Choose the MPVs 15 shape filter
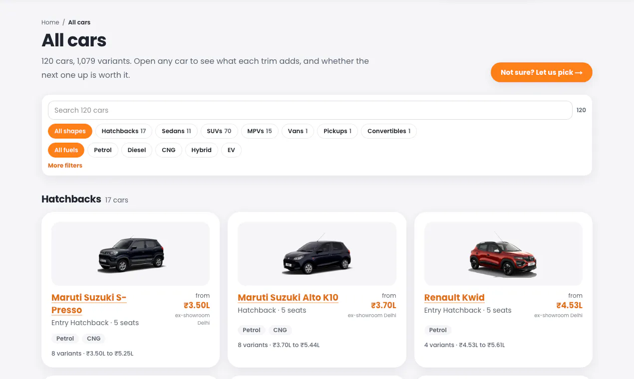This screenshot has height=379, width=634. (x=260, y=131)
